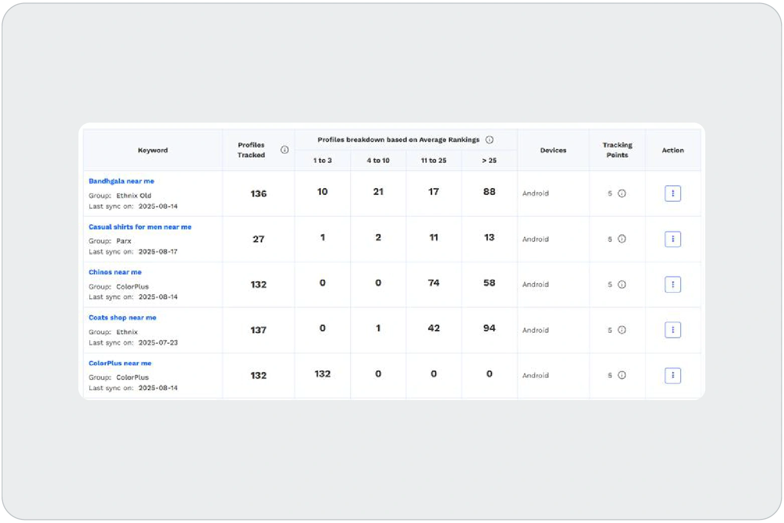Open action menu for Coats shop near me
Screen dimensions: 784x523
[672, 330]
